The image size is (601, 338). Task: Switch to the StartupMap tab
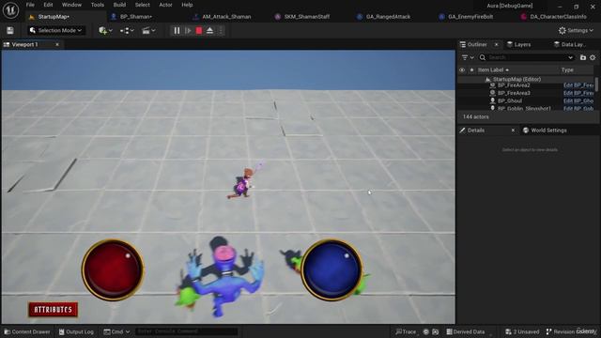[x=54, y=17]
